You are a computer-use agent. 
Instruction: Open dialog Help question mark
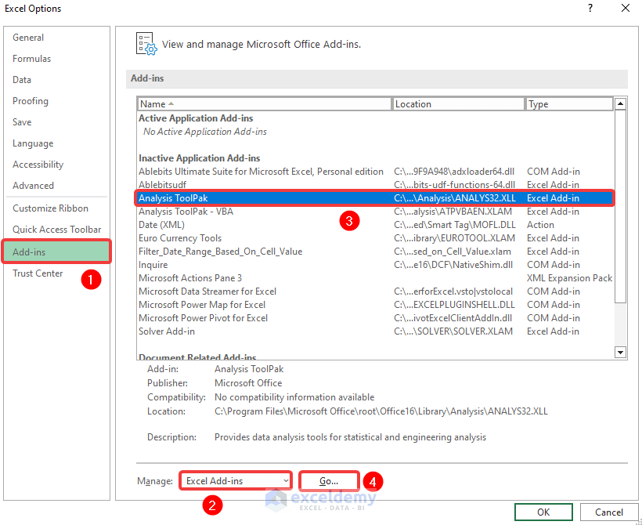coord(590,8)
